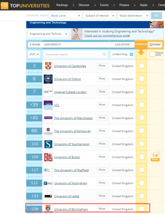Tick the compare checkbox for University of Sheffield

click(141, 170)
